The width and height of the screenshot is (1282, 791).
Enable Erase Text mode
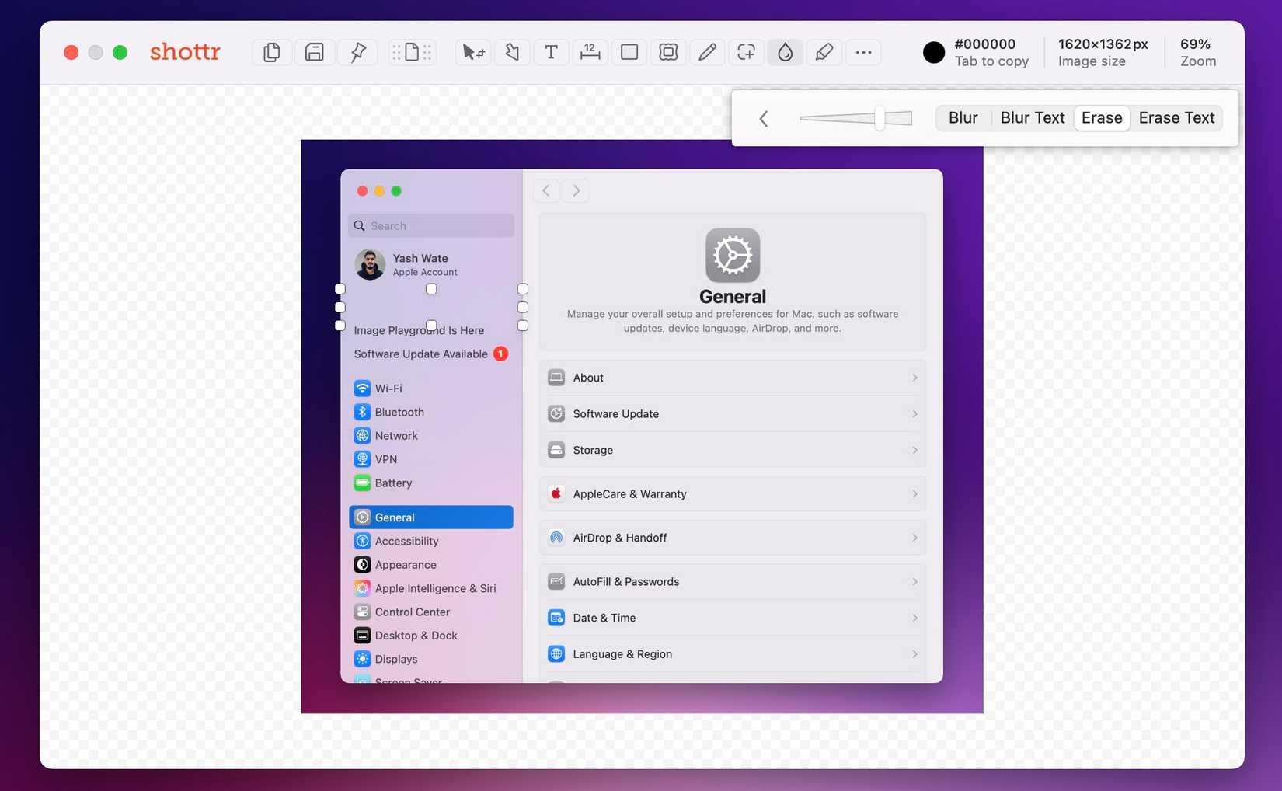tap(1176, 117)
